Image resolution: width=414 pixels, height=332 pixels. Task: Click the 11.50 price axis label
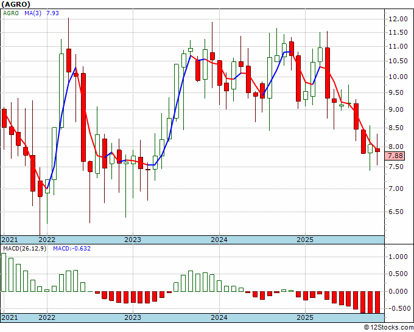pos(398,33)
